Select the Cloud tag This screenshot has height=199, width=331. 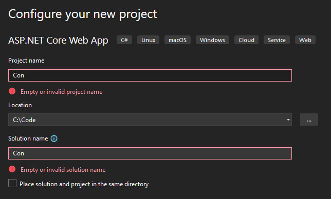click(x=246, y=40)
